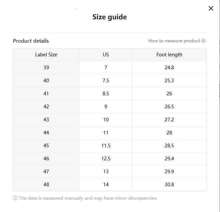Select the label size 45 cell
This screenshot has height=212, width=220.
[x=46, y=146]
